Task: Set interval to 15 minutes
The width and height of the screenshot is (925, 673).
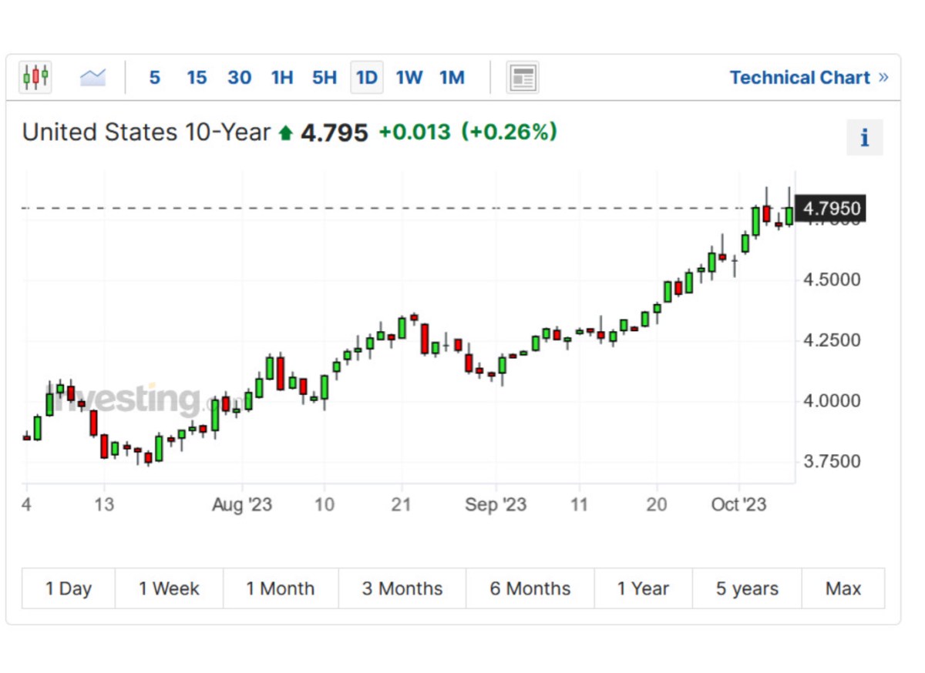Action: 197,78
